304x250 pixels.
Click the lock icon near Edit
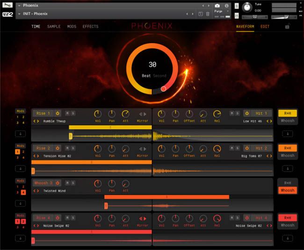point(287,26)
